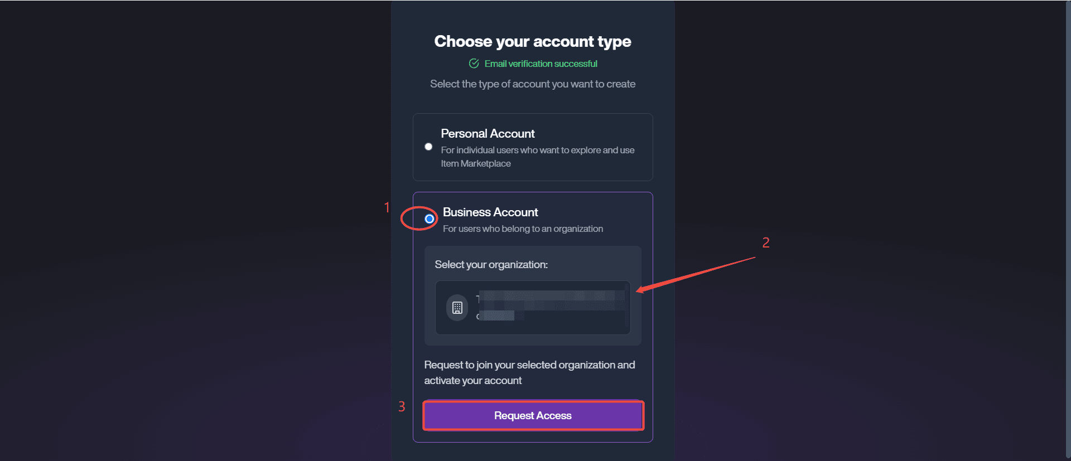Select the Personal Account radio button
The image size is (1071, 461).
click(428, 147)
